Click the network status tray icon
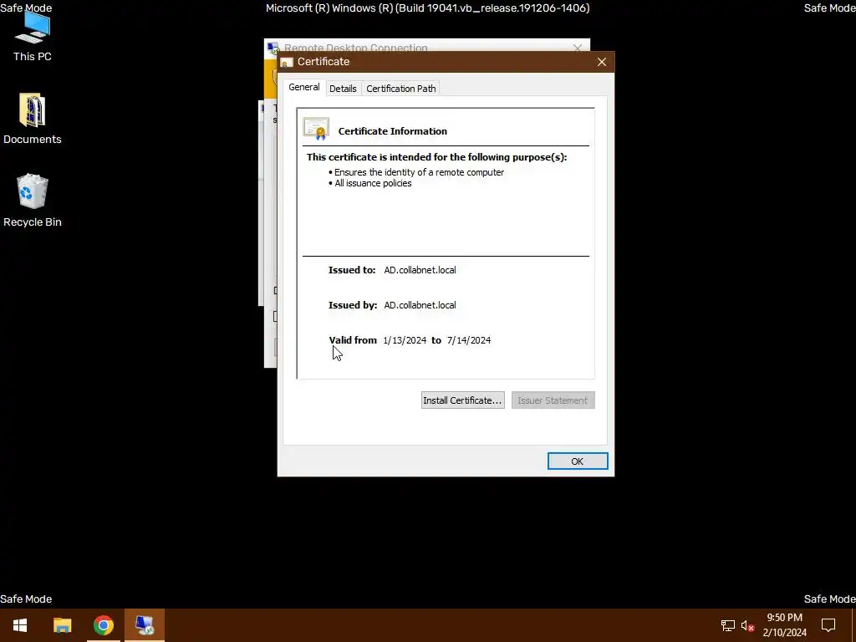Viewport: 856px width, 642px height. 728,625
